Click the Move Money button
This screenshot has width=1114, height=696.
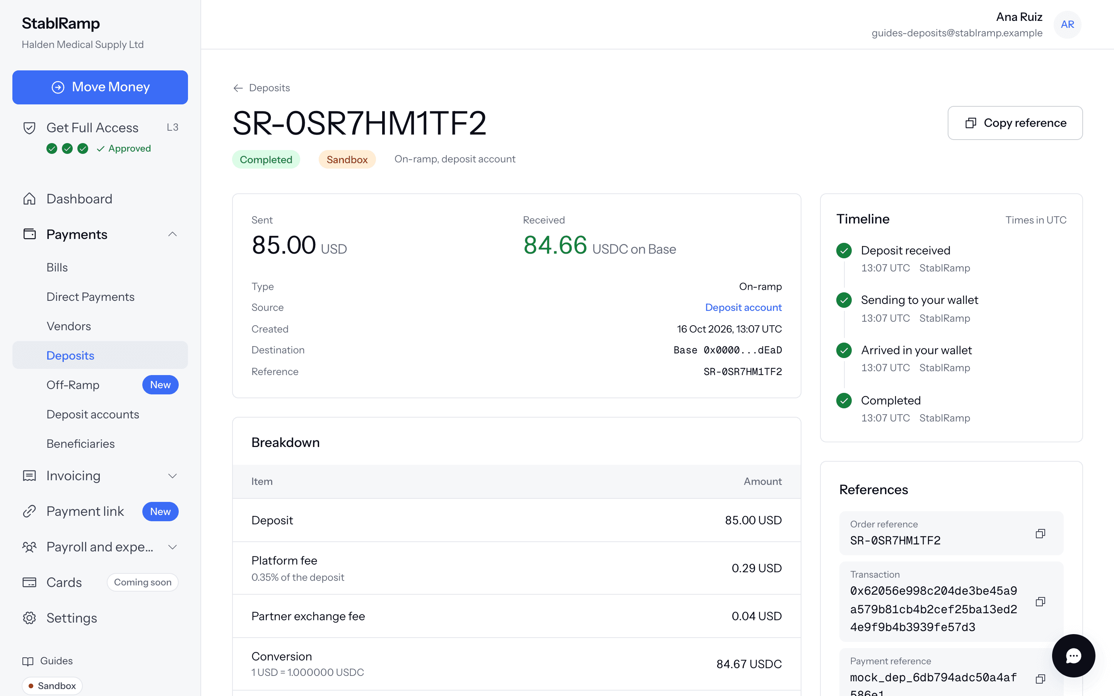100,87
